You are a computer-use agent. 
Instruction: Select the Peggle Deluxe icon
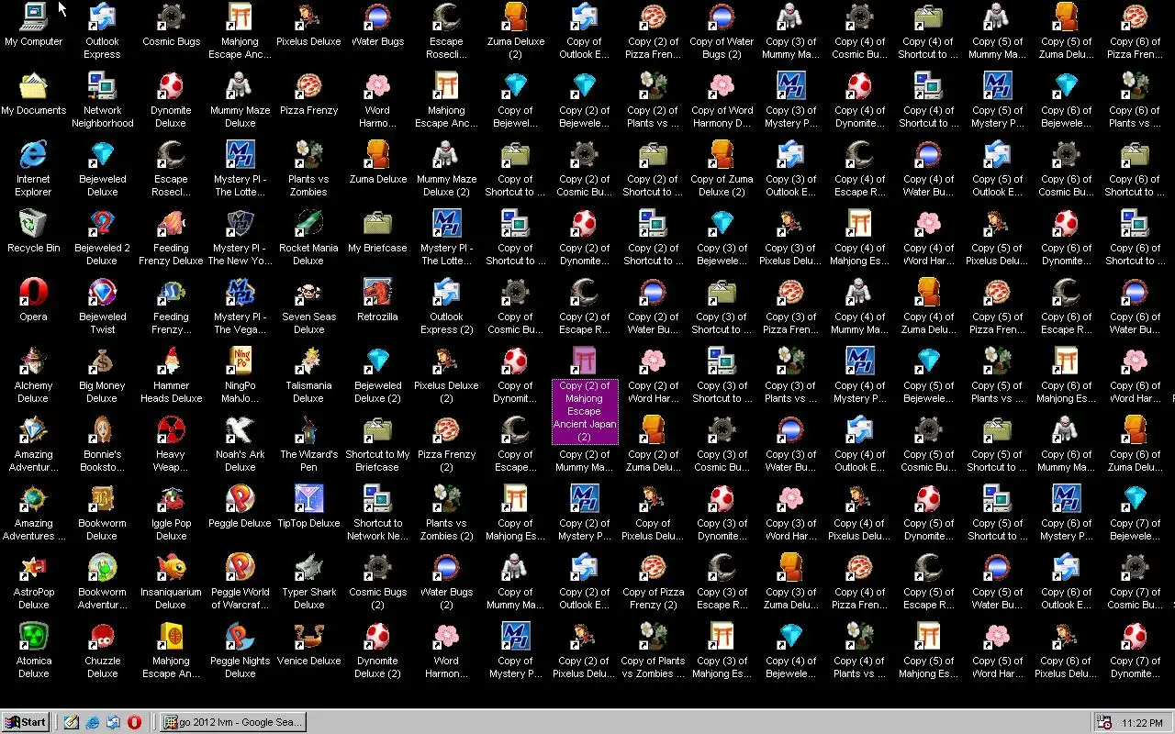pos(241,507)
